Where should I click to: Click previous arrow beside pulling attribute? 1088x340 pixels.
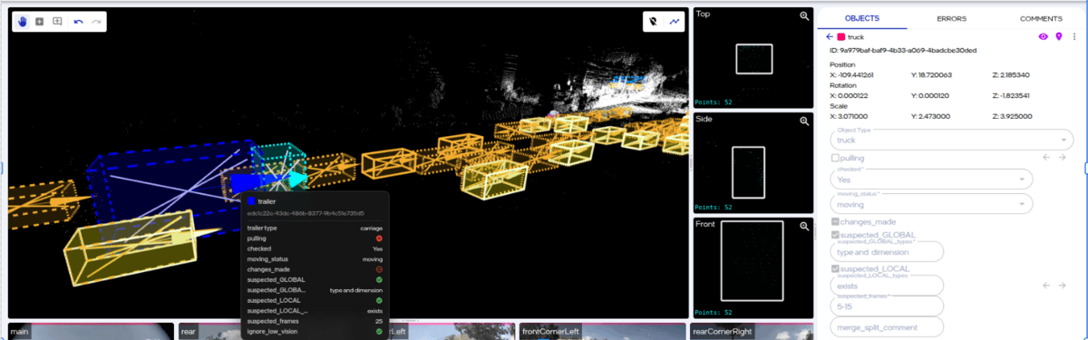tap(1046, 158)
